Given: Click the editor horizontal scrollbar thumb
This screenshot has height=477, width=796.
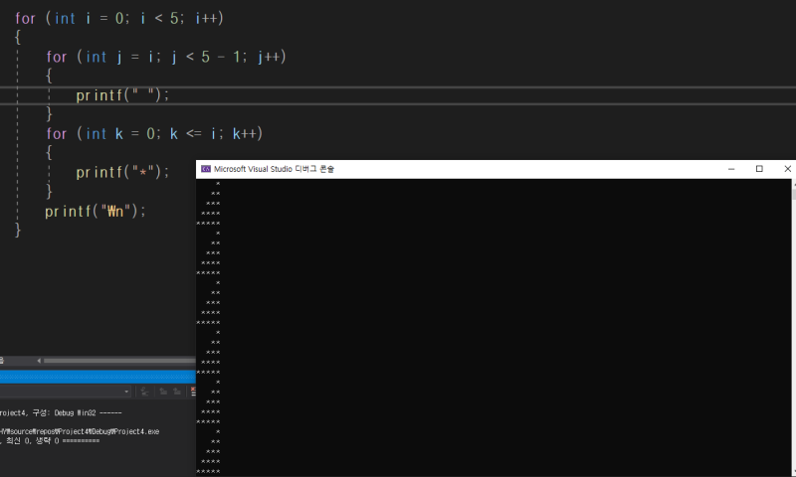Looking at the screenshot, I should [x=119, y=361].
